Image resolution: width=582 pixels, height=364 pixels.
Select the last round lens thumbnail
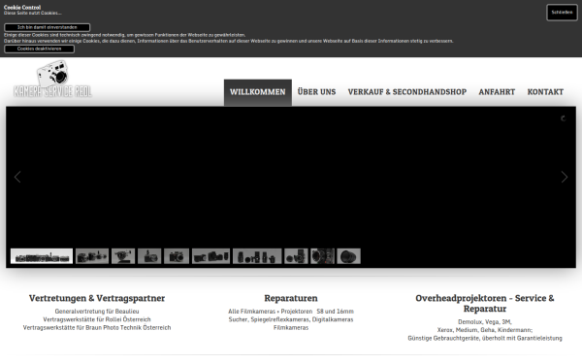tap(349, 256)
